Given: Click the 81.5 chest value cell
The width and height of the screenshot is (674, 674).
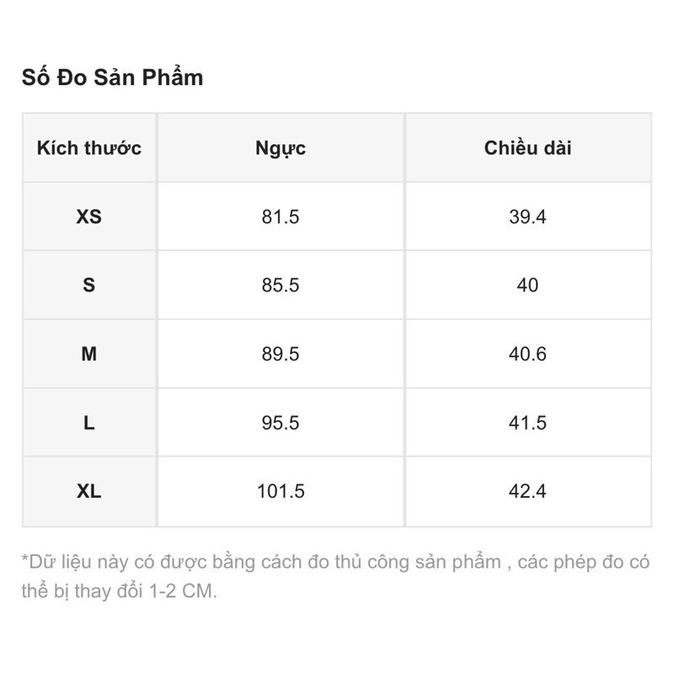Looking at the screenshot, I should [x=281, y=217].
